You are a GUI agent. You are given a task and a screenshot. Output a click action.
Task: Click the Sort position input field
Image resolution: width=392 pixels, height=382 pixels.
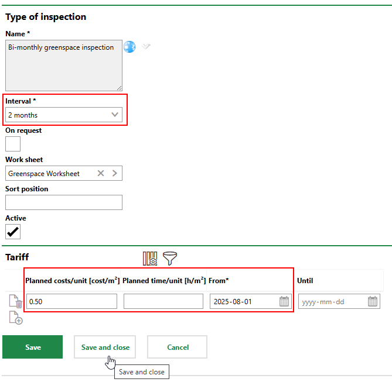[64, 202]
